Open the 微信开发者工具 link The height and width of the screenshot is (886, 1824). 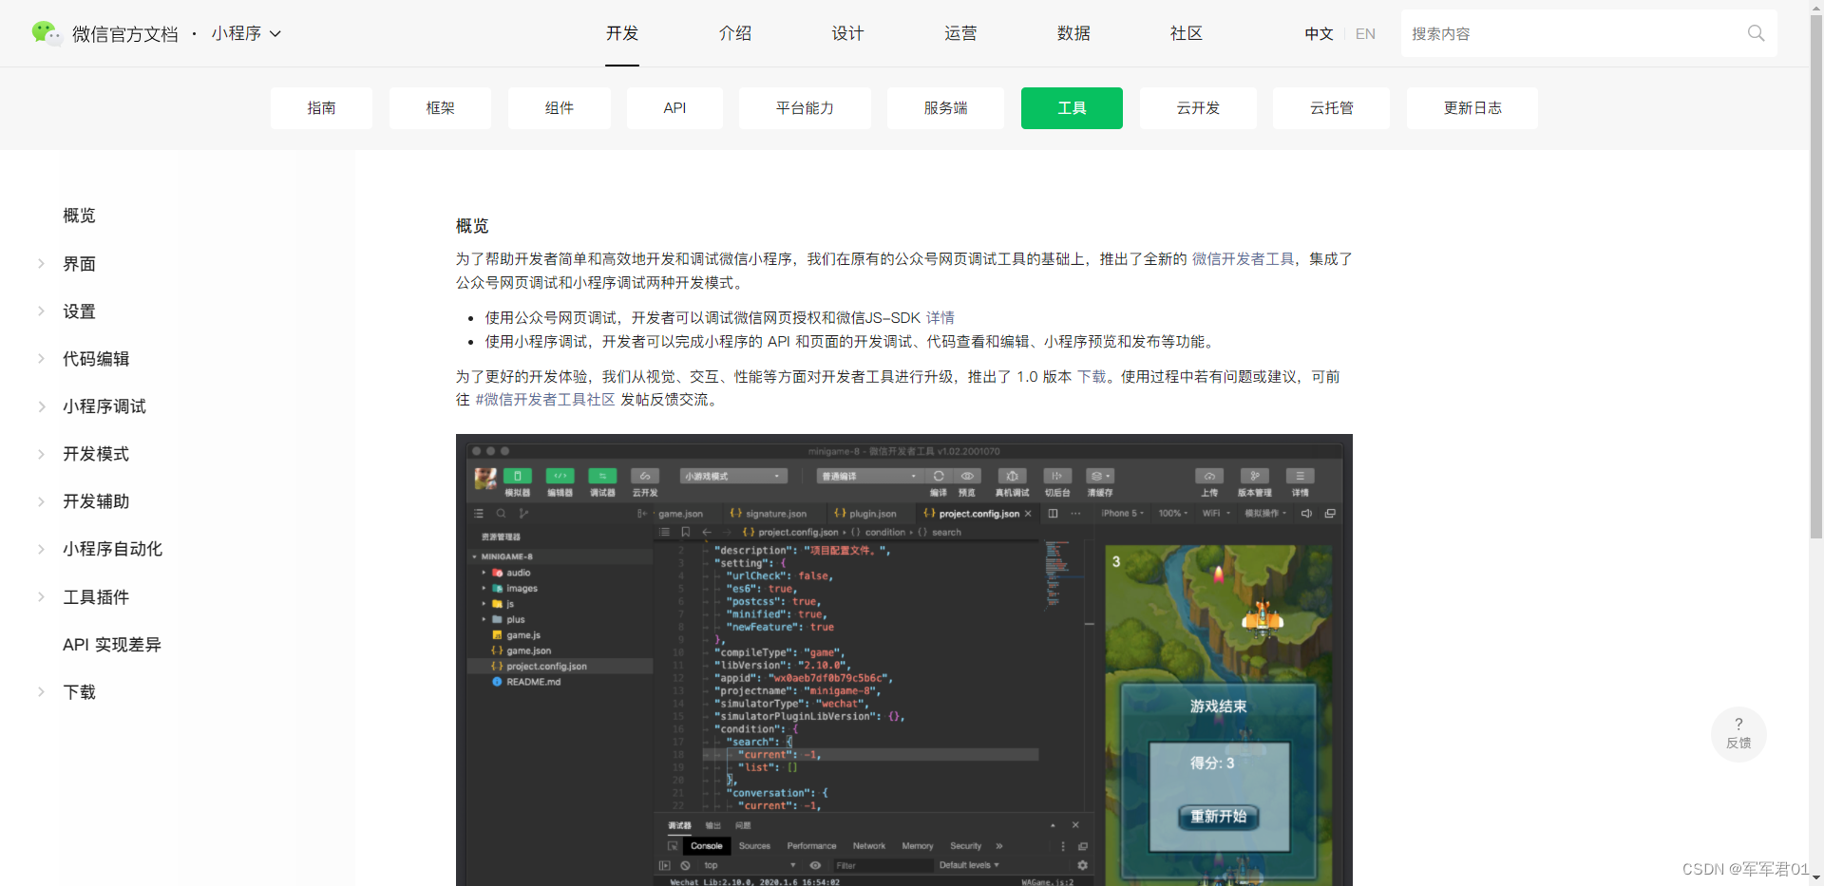1243,259
